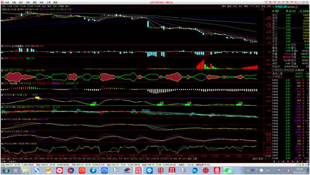Open WeChat from the Windows taskbar
Screen dimensions: 310x175
[228, 170]
